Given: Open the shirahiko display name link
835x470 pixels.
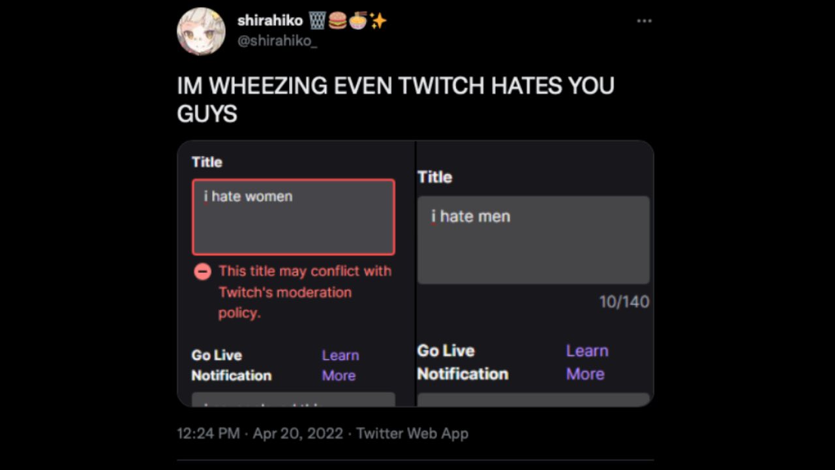Looking at the screenshot, I should tap(269, 21).
